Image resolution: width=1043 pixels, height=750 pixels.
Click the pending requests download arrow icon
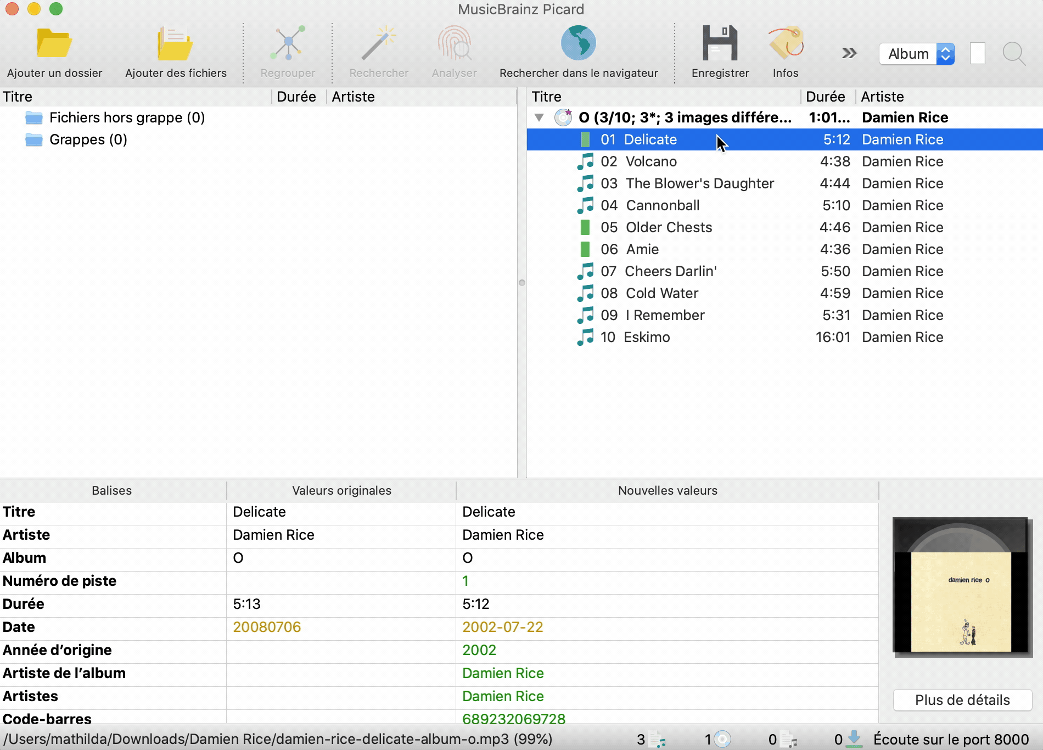tap(854, 739)
